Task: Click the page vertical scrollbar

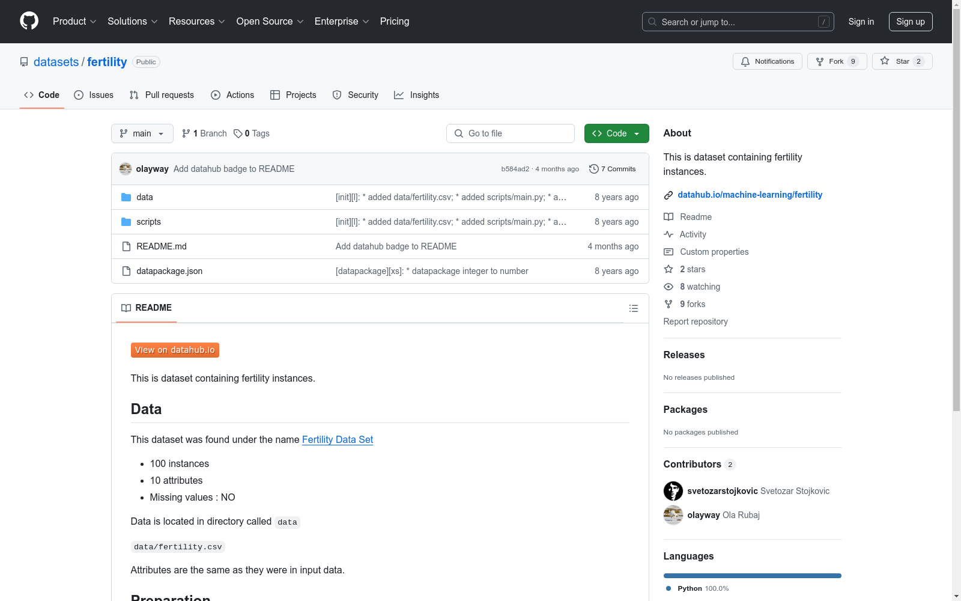Action: [956, 210]
